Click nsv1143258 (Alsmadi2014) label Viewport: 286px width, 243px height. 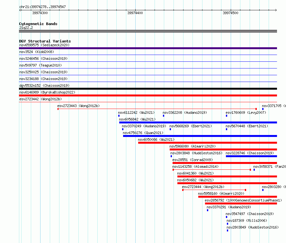pos(195,166)
